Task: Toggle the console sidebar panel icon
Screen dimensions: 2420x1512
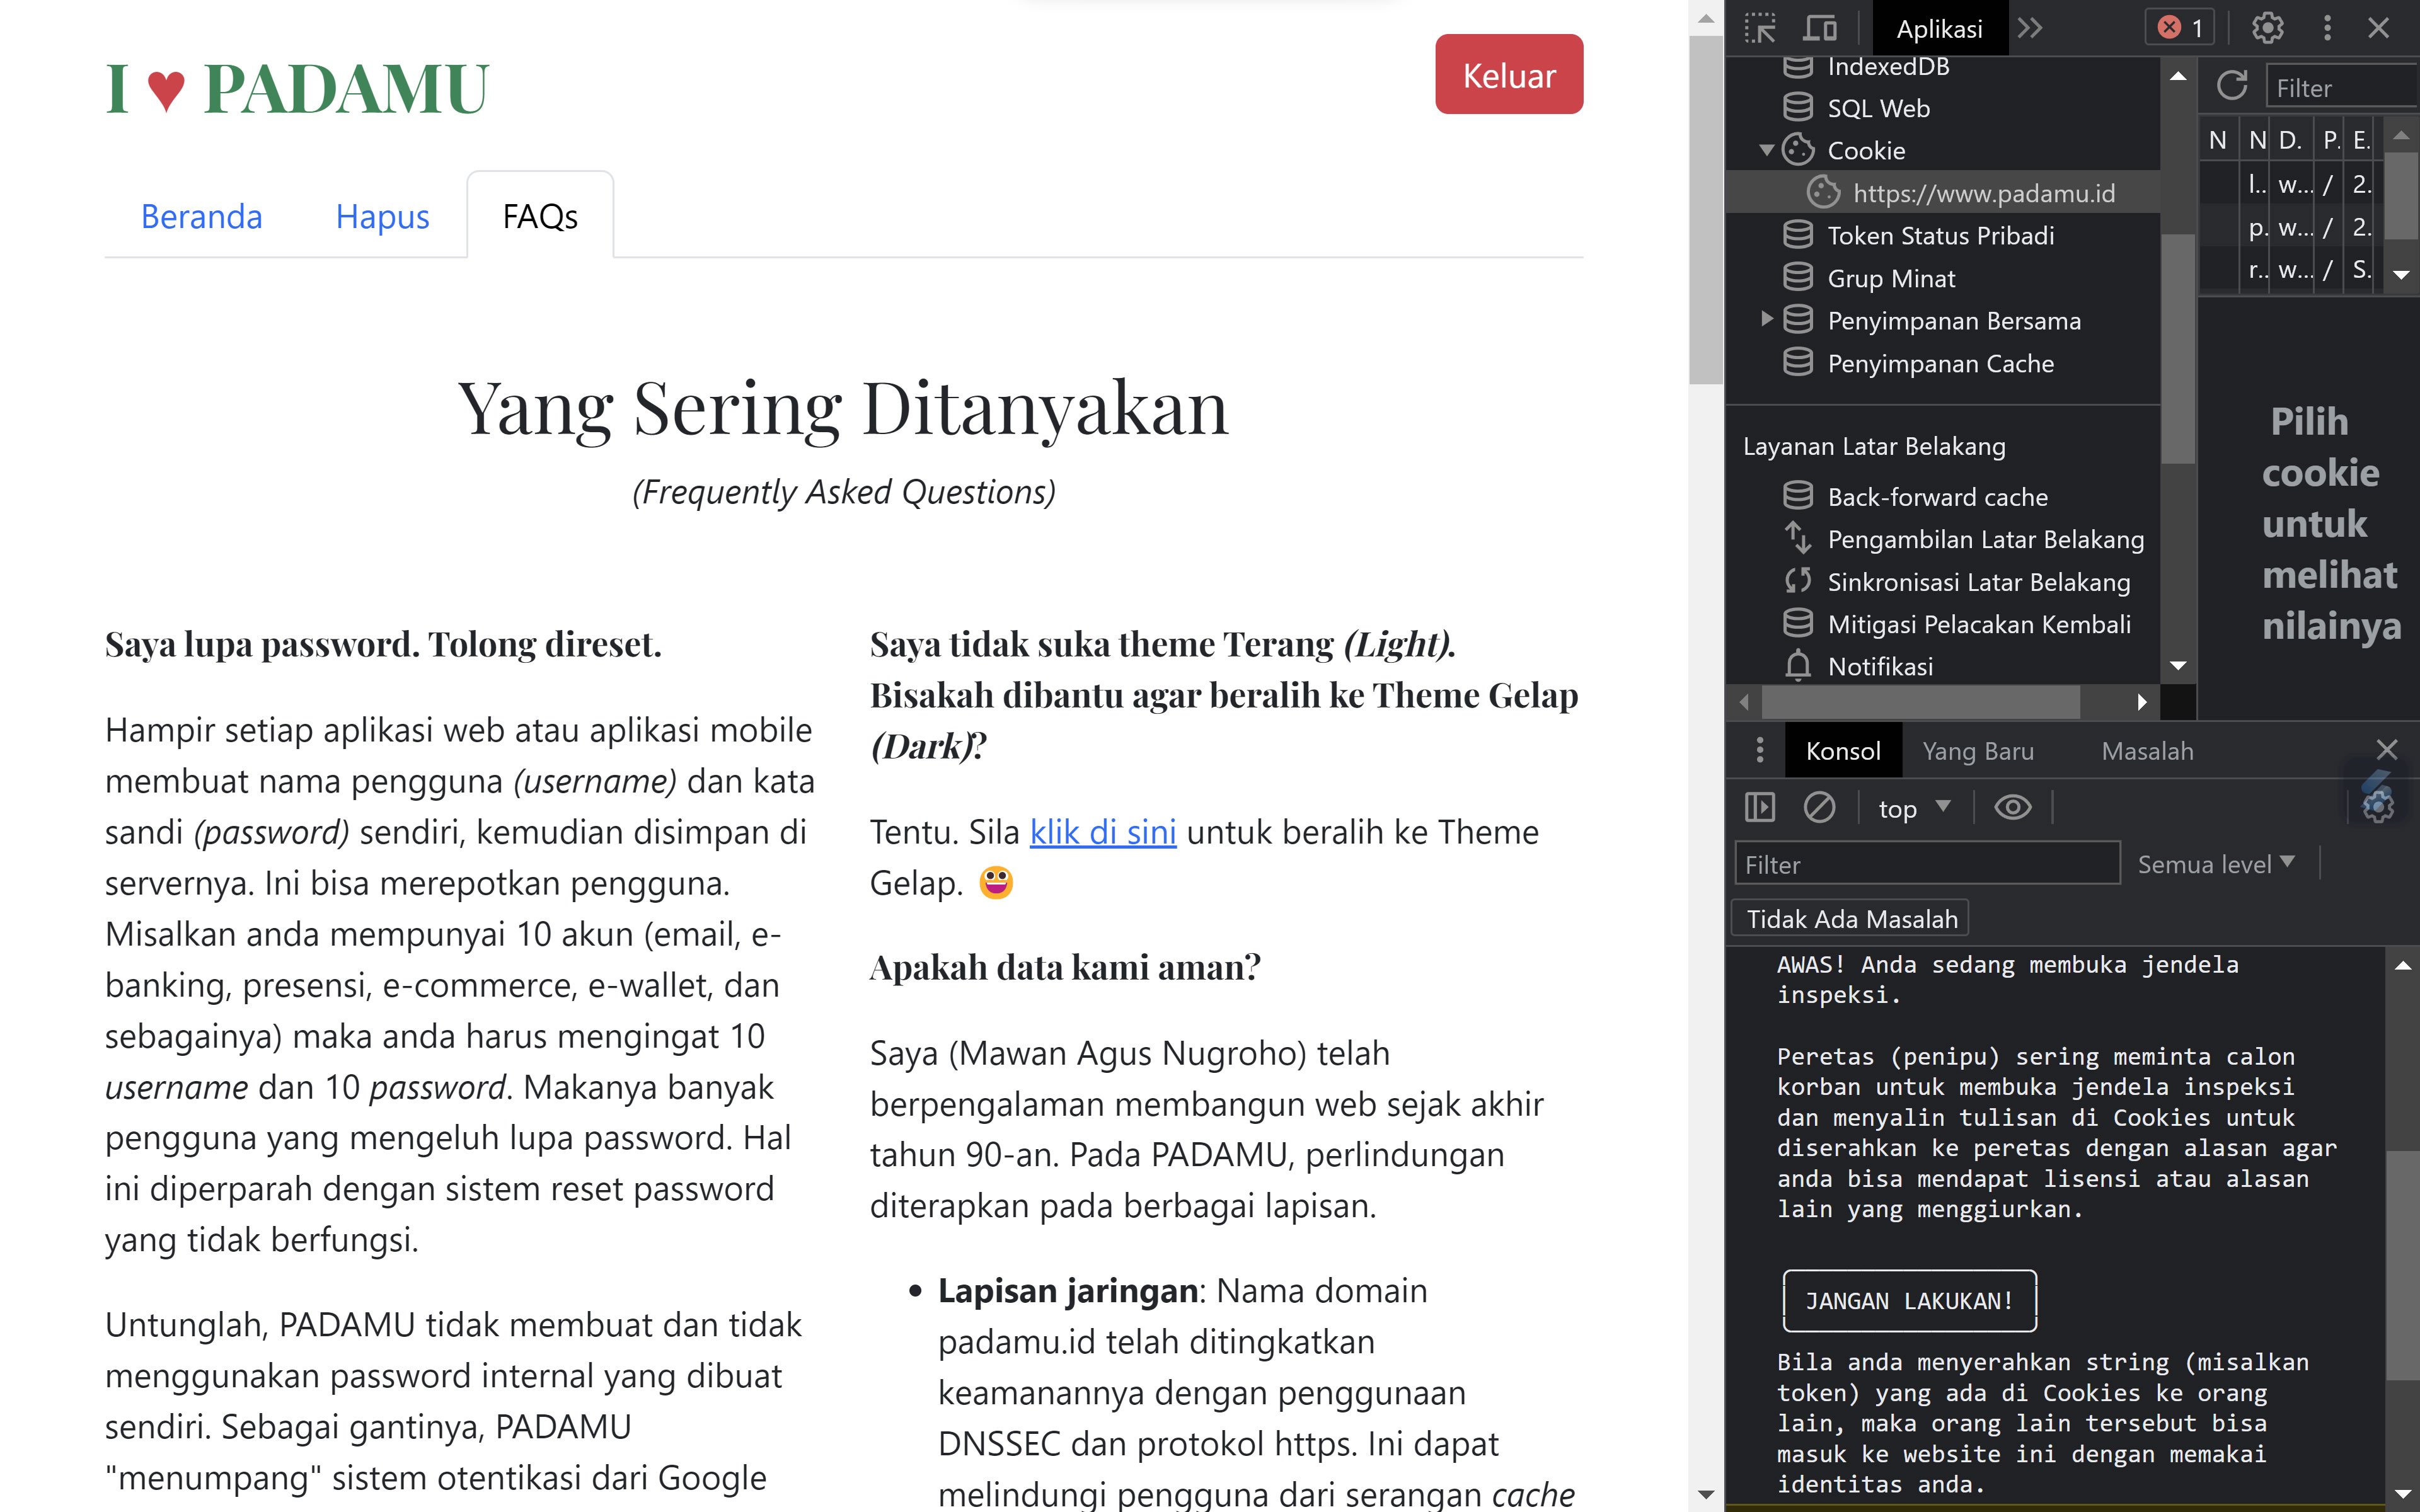Action: [x=1759, y=807]
